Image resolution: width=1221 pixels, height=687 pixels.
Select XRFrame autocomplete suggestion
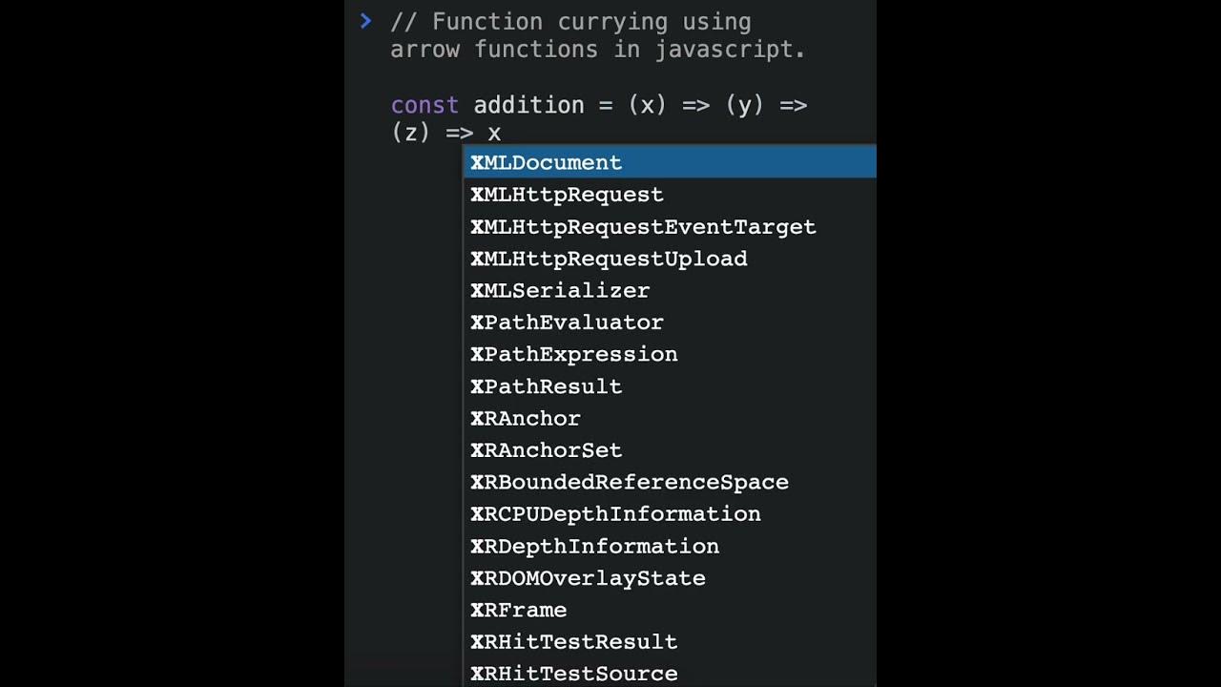coord(519,610)
